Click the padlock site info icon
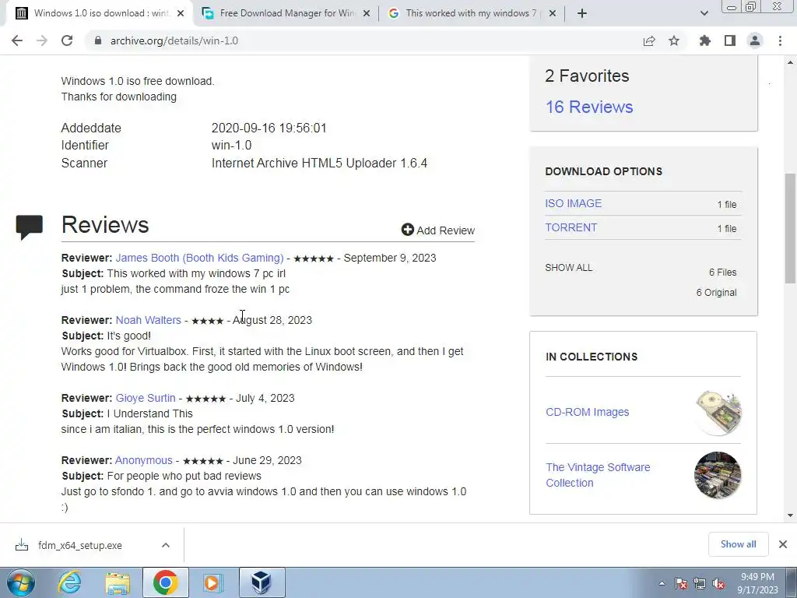 (98, 40)
